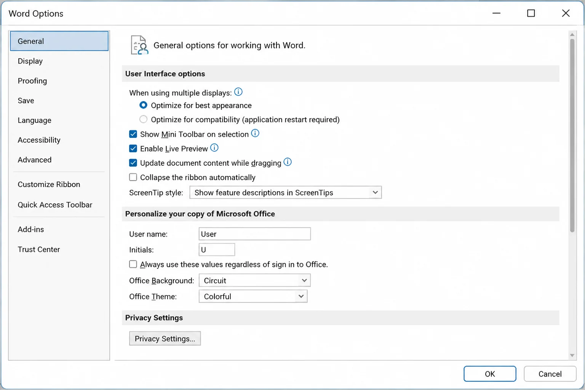Select the General category

(59, 41)
